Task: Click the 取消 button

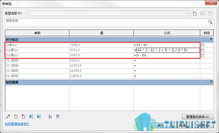Action: point(182,125)
